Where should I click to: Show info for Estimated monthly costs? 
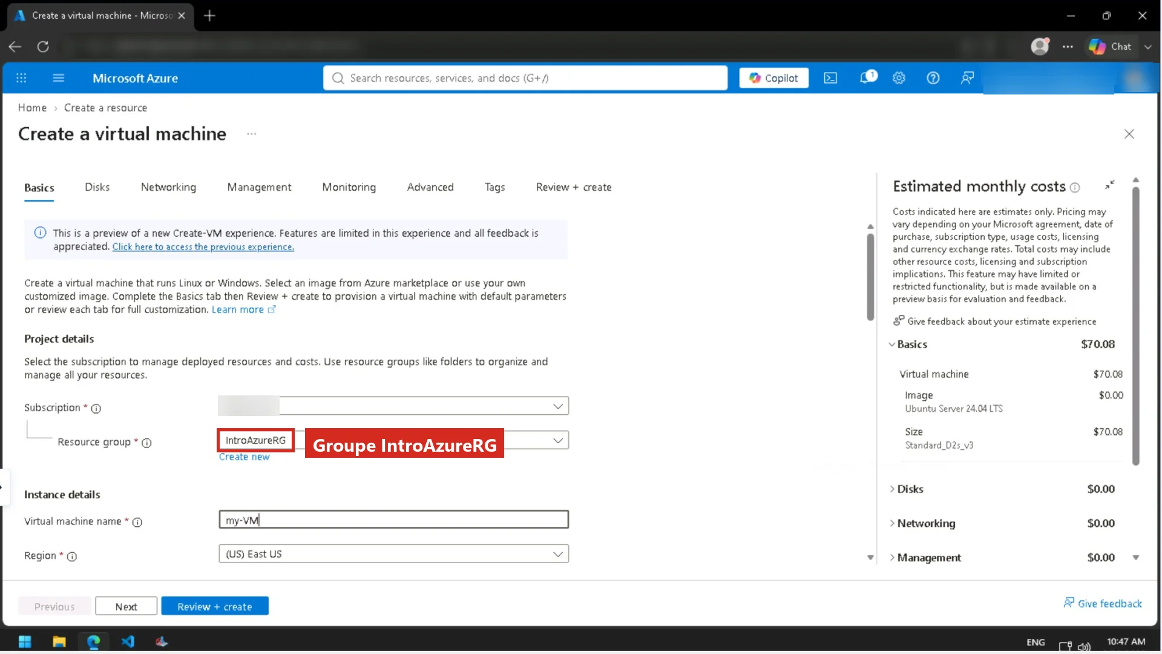point(1075,188)
